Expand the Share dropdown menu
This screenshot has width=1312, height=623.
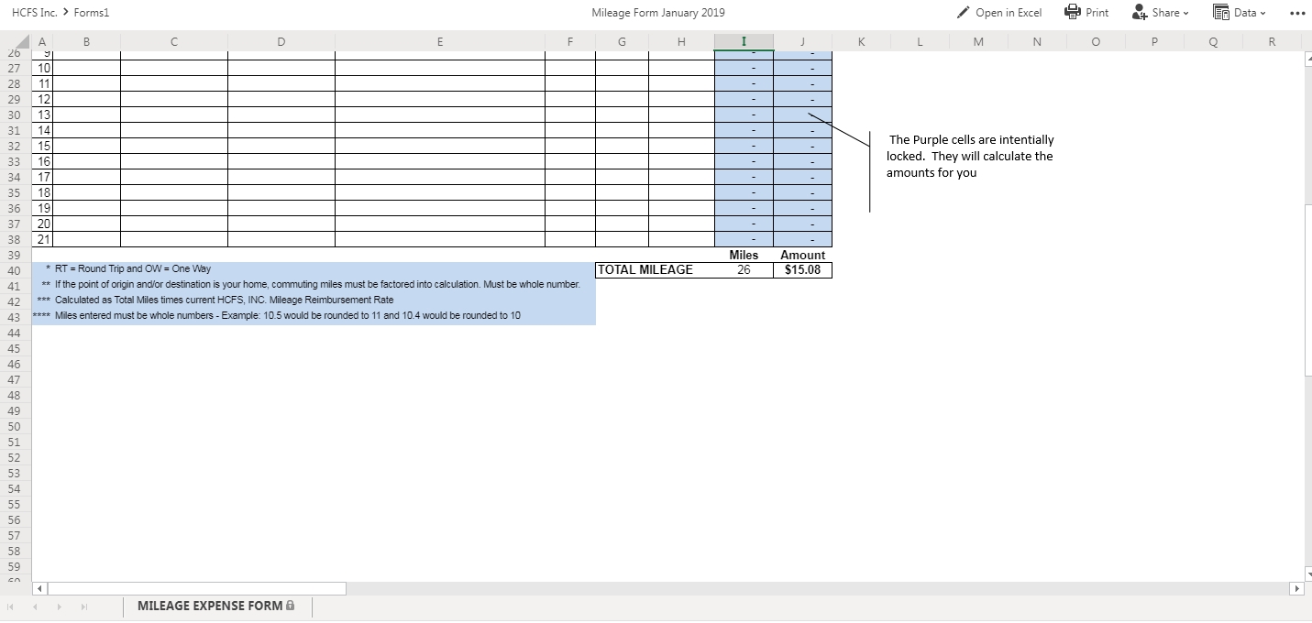(1160, 13)
